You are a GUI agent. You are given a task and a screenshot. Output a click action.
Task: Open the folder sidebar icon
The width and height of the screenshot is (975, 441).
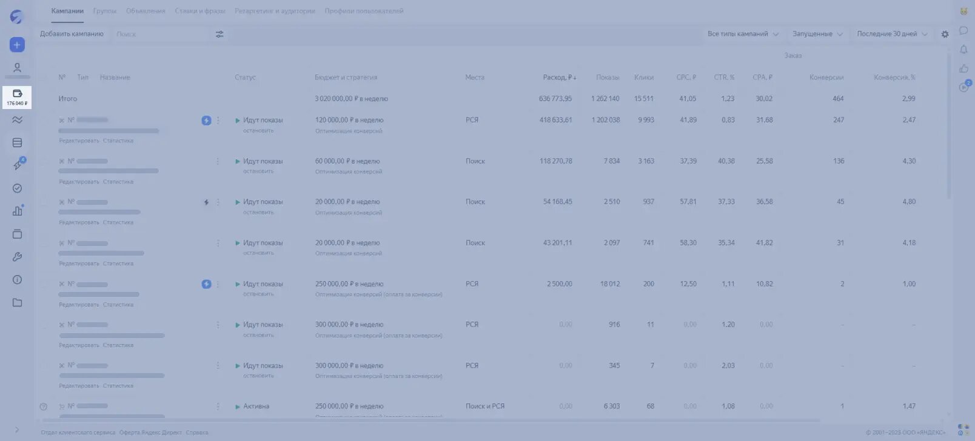(x=17, y=302)
